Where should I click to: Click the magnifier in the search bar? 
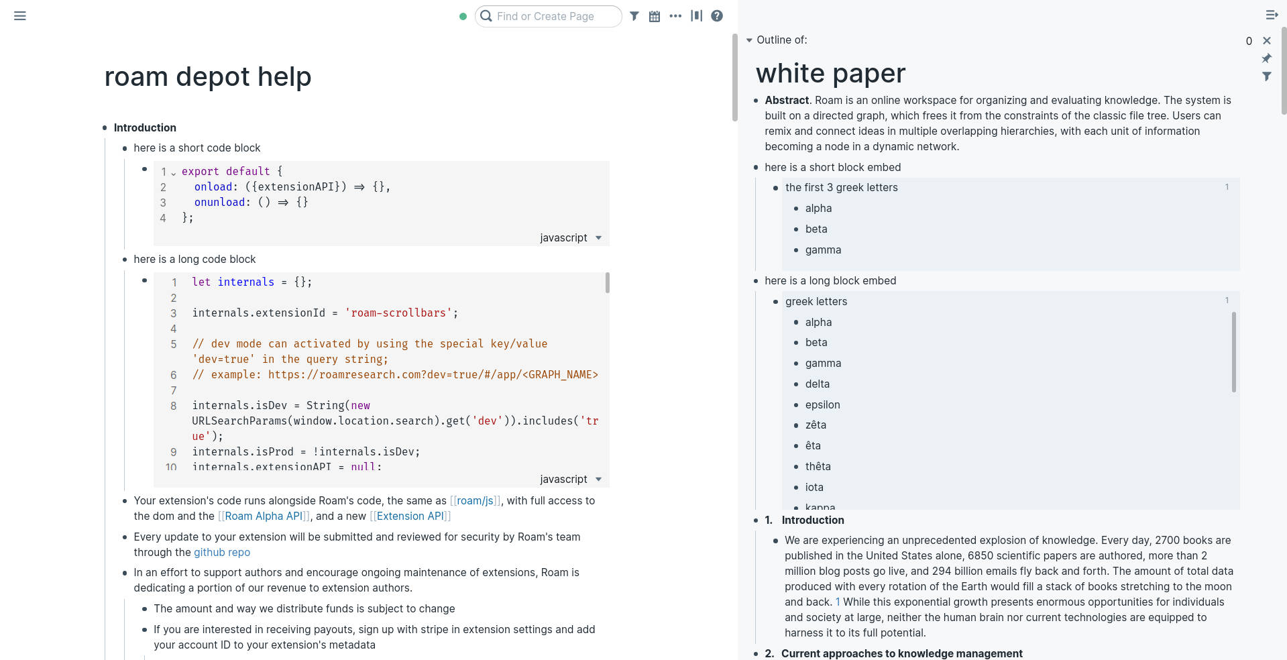point(487,16)
